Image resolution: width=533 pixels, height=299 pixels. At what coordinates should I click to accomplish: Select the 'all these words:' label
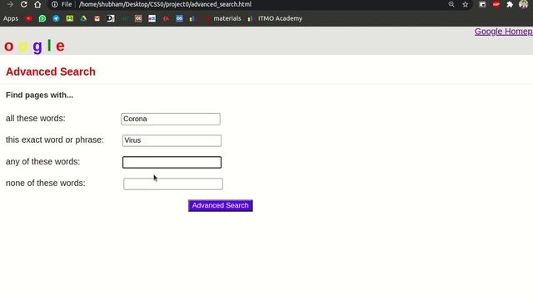(x=35, y=118)
